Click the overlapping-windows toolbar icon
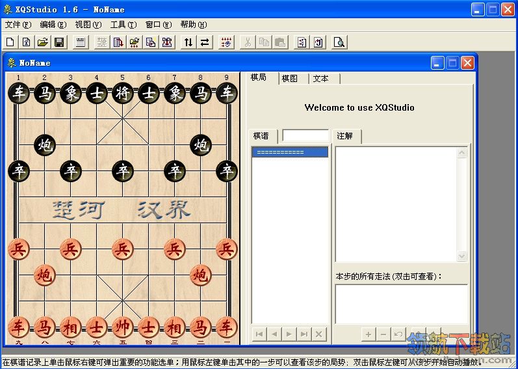Image resolution: width=518 pixels, height=369 pixels. 151,42
